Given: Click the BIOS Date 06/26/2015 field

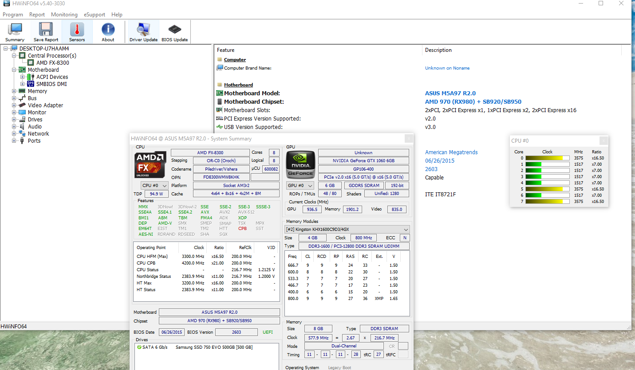Looking at the screenshot, I should point(171,332).
